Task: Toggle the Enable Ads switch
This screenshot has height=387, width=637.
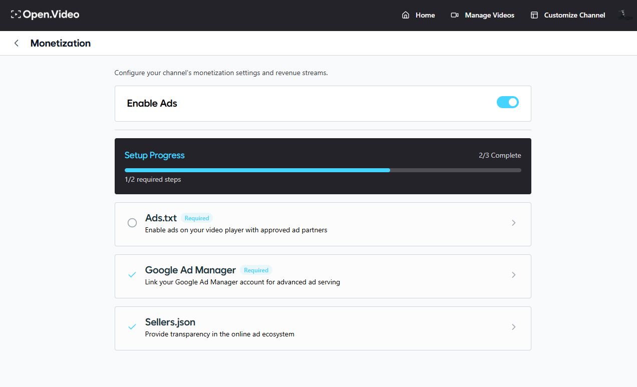Action: coord(507,103)
